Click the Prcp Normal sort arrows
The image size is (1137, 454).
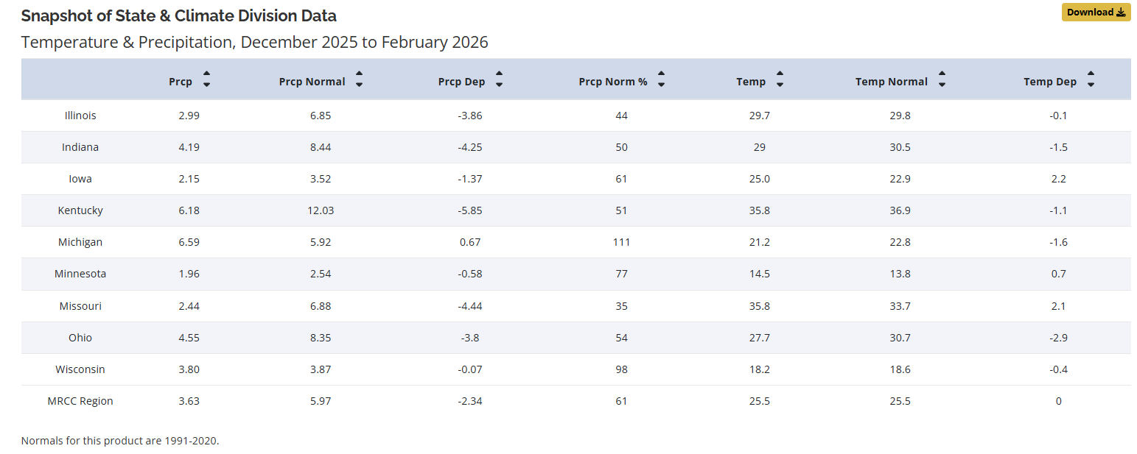359,79
